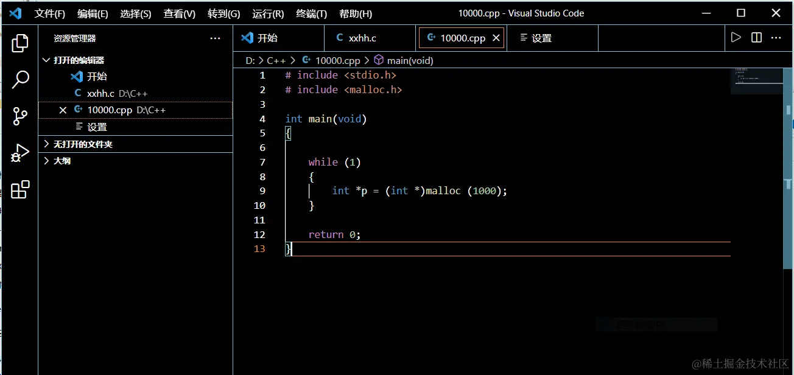Open editor more actions ellipsis

point(776,38)
